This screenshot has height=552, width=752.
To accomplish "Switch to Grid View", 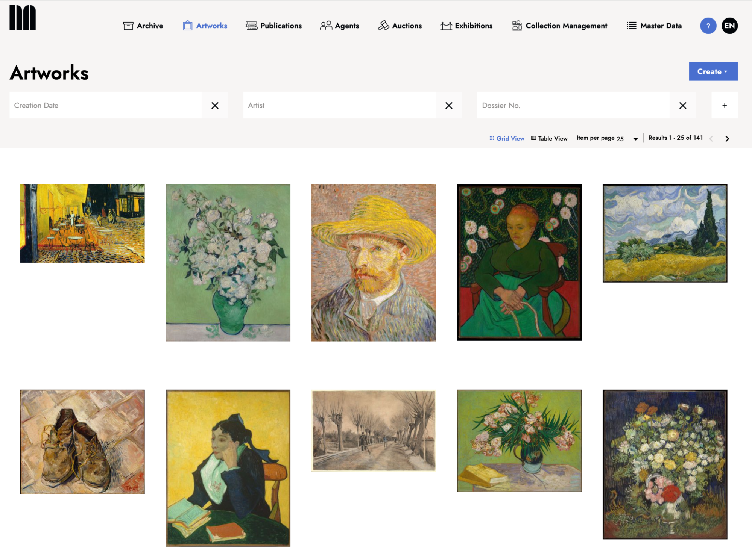I will click(507, 138).
